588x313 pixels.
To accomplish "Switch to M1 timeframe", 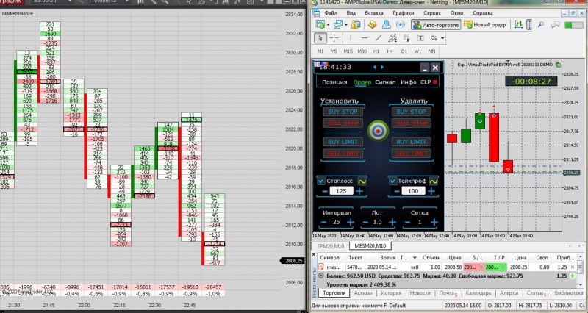I will click(320, 51).
